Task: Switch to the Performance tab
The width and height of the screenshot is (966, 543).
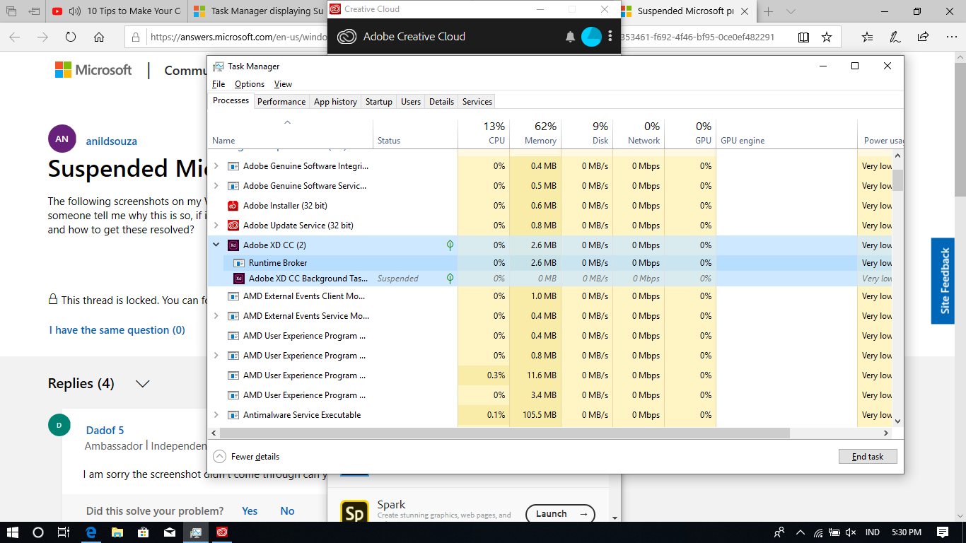Action: point(281,102)
